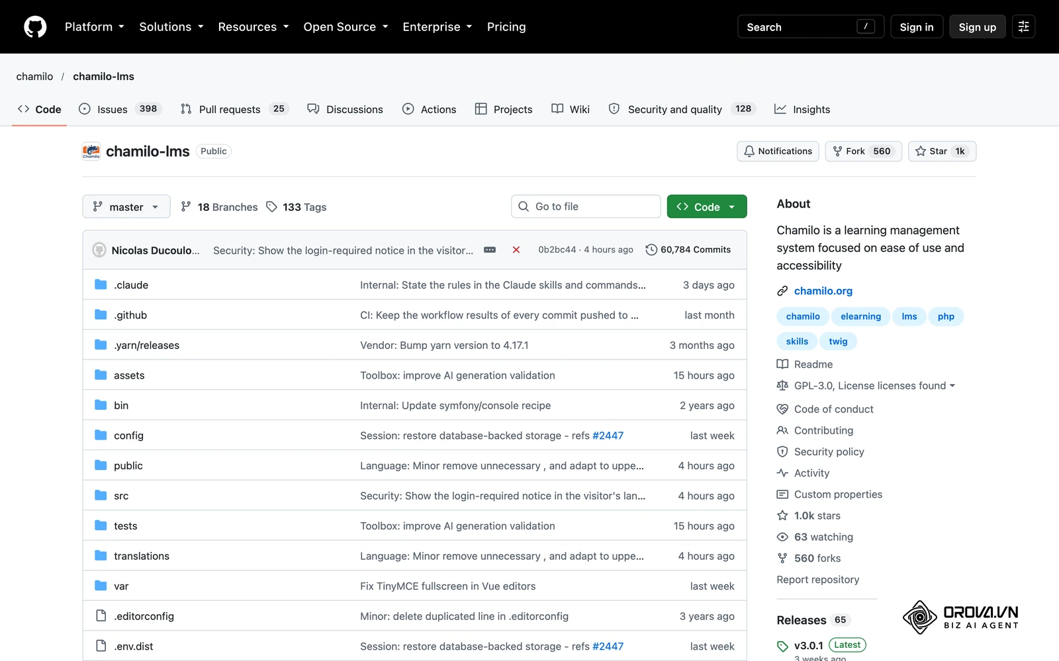The height and width of the screenshot is (661, 1059).
Task: Click the chamilo-lms repository avatar
Action: [91, 151]
